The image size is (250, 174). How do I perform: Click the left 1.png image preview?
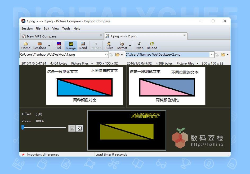[x=84, y=86]
